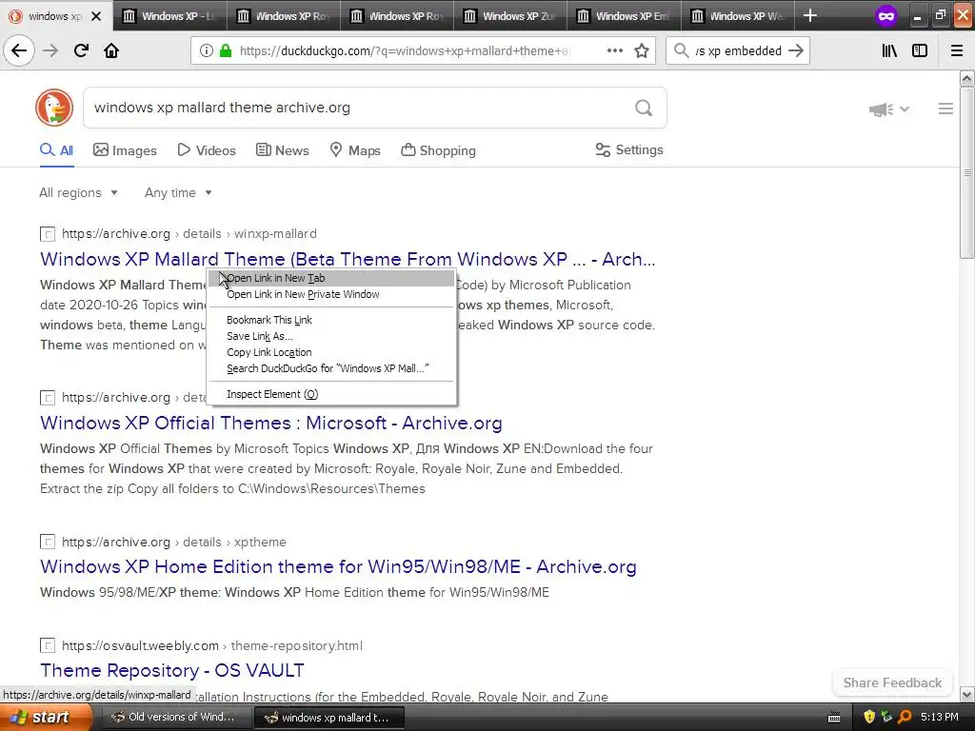
Task: Switch to Windows XP Zune tab
Action: (x=510, y=16)
